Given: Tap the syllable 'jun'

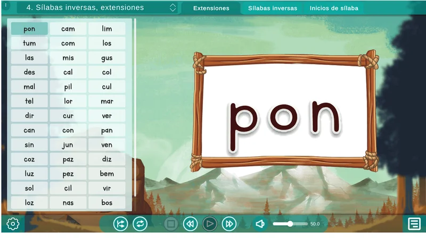Looking at the screenshot, I should click(x=68, y=144).
